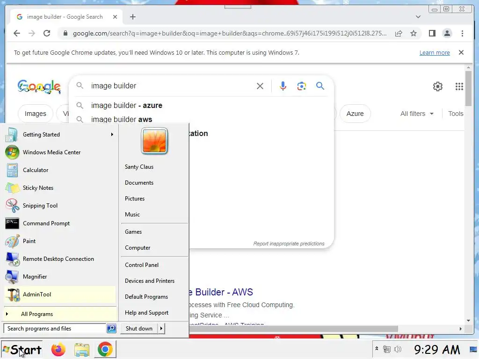This screenshot has width=479, height=359.
Task: Click the Chrome taskbar icon
Action: coord(105,350)
